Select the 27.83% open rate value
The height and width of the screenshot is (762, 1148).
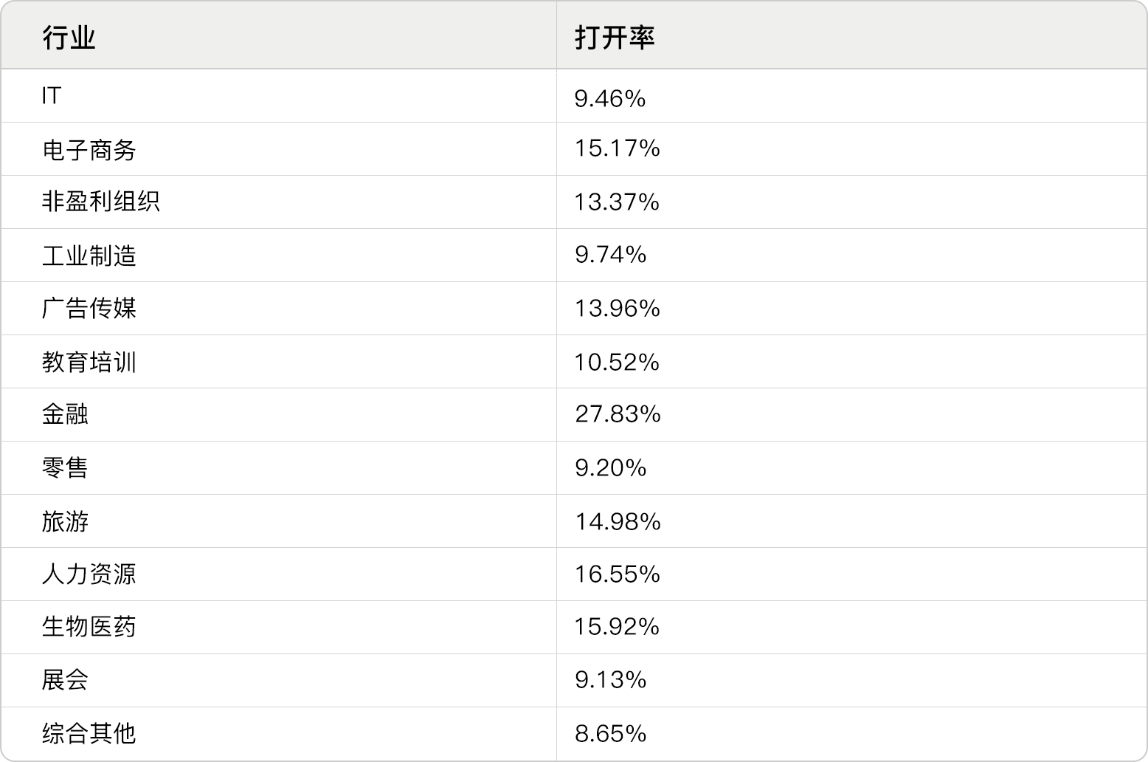point(618,414)
